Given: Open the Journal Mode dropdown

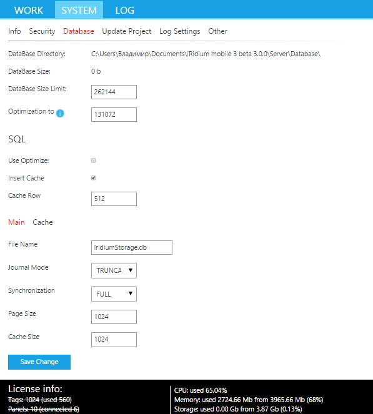Looking at the screenshot, I should [114, 270].
